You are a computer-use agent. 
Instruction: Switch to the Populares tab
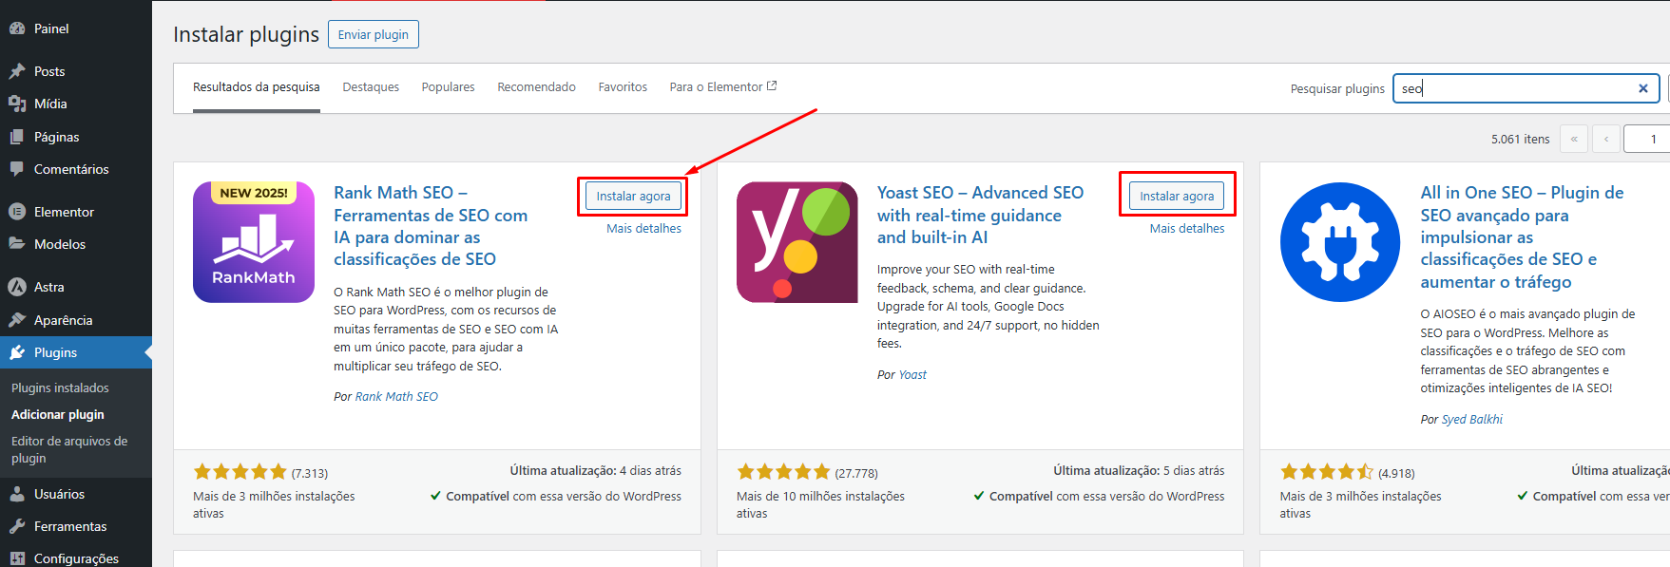(449, 86)
